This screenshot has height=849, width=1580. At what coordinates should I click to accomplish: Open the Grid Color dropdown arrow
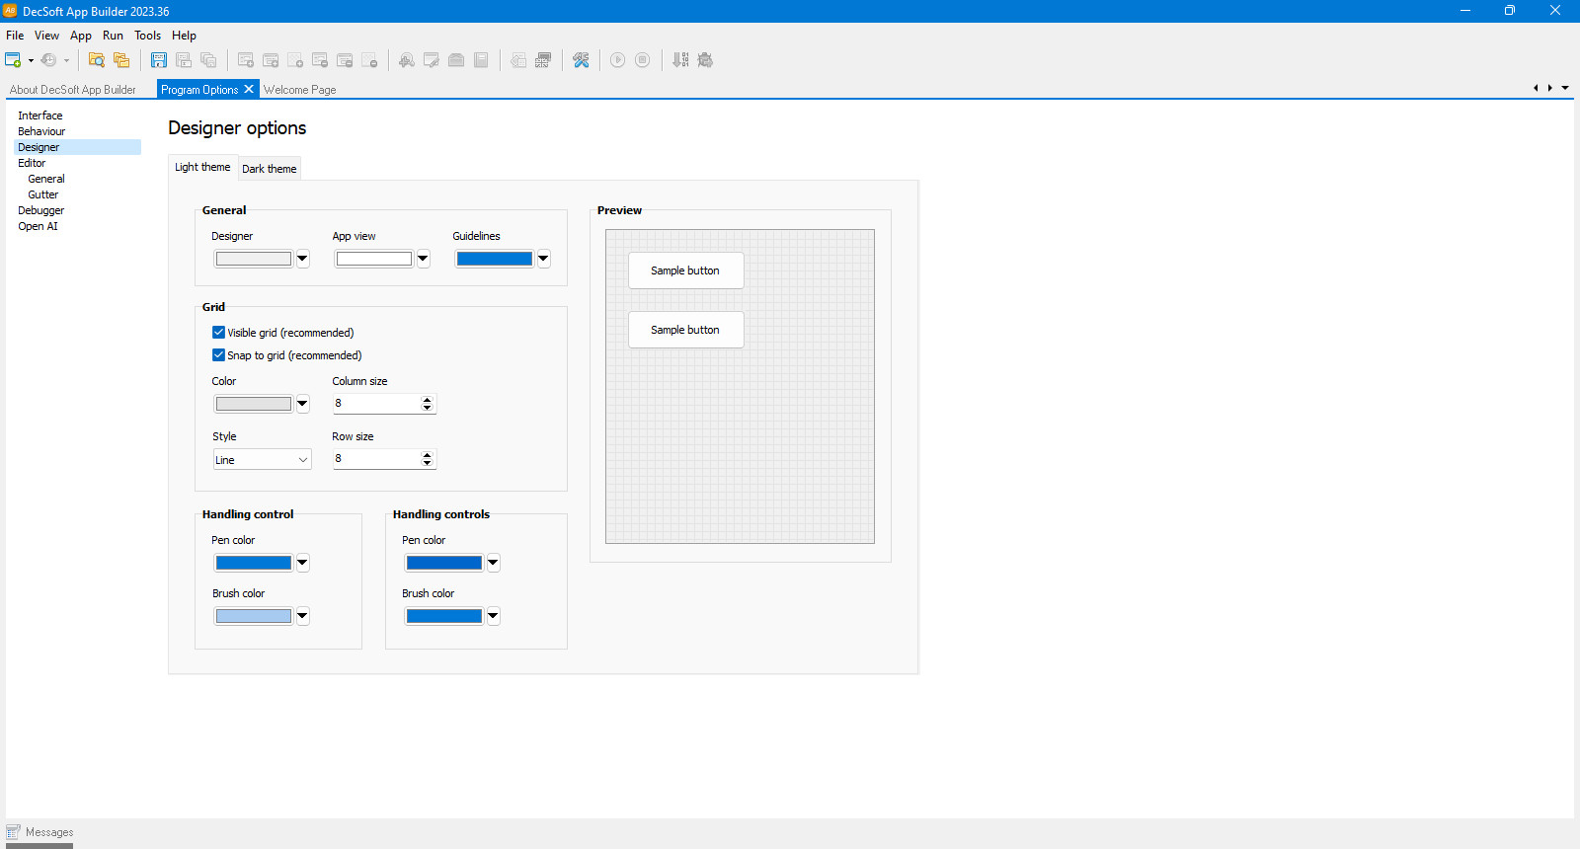coord(303,404)
